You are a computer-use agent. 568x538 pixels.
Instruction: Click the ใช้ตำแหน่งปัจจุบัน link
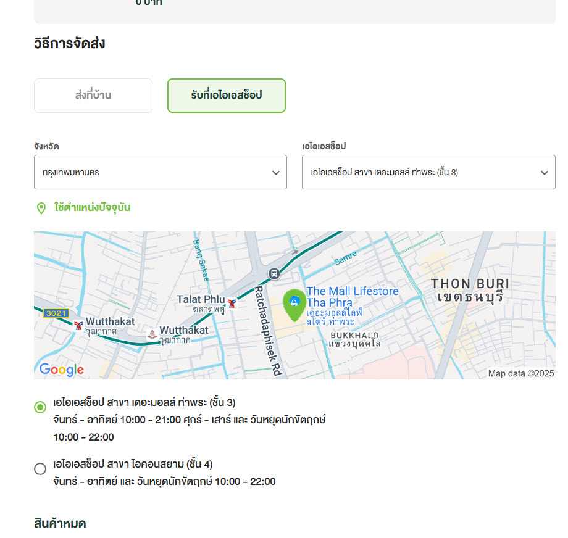pyautogui.click(x=93, y=207)
